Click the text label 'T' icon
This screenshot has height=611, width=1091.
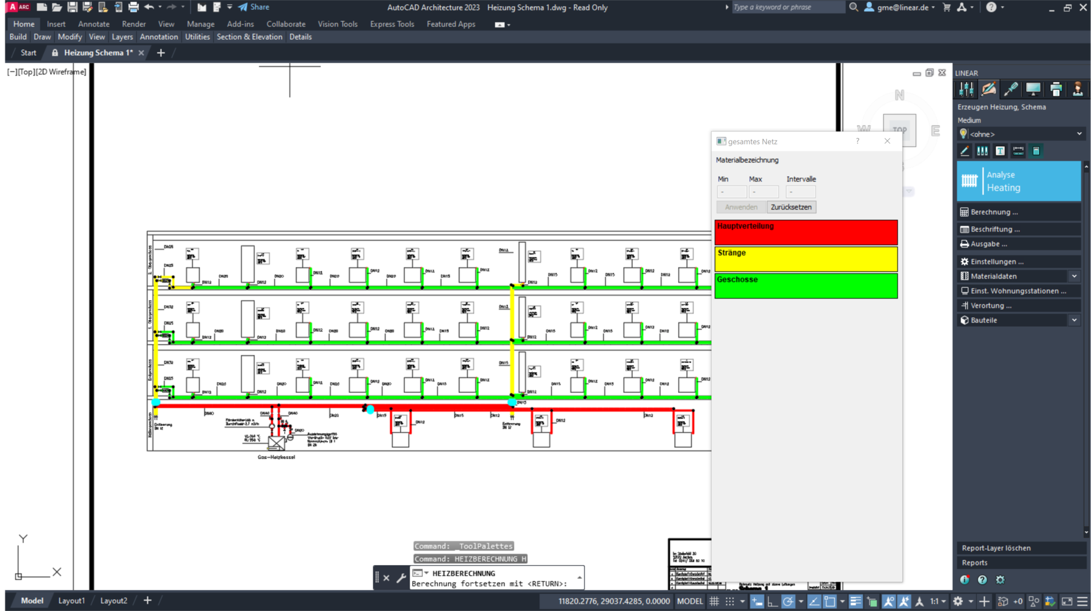(1000, 151)
